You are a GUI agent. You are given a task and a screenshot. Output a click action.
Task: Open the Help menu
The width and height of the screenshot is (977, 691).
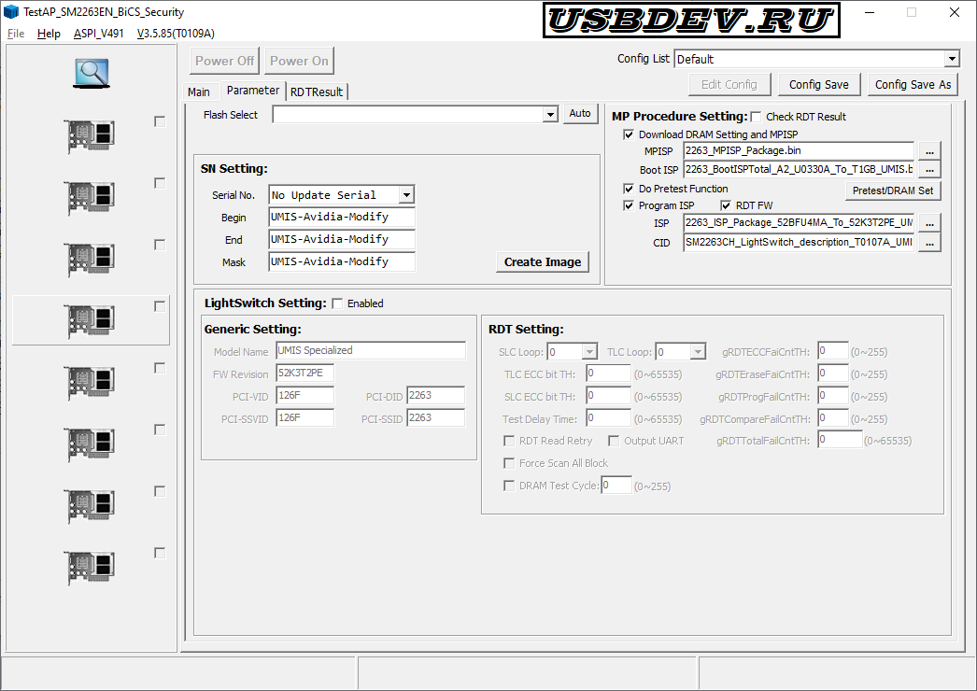(x=49, y=34)
